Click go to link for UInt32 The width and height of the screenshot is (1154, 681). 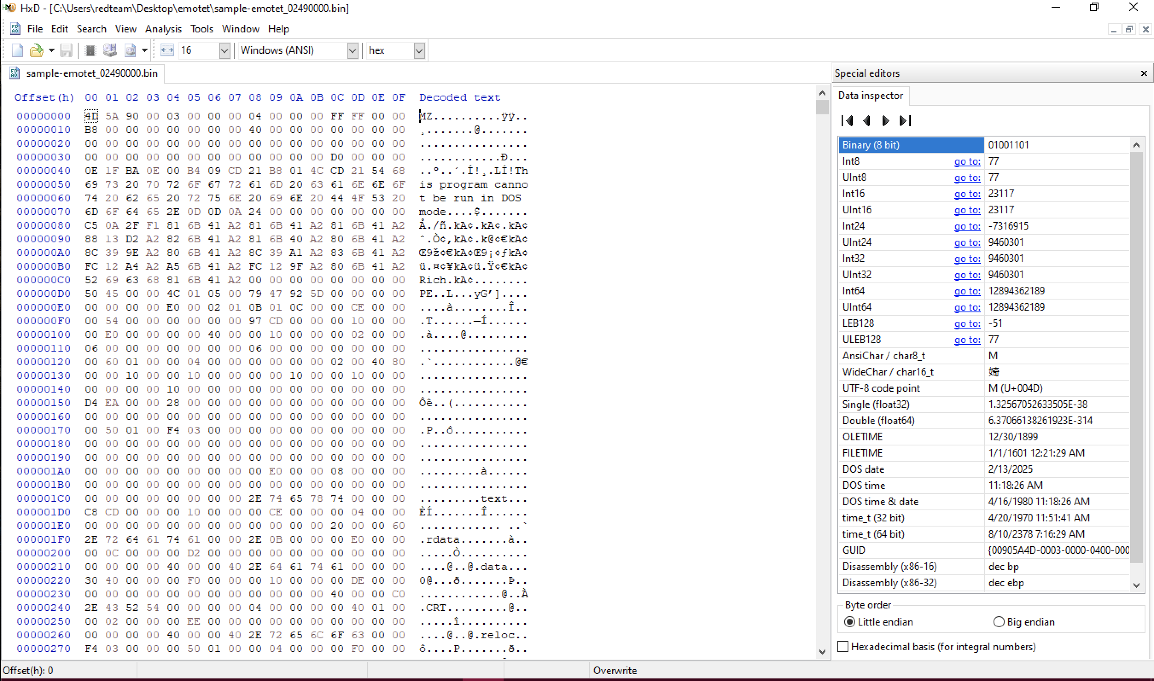(967, 275)
